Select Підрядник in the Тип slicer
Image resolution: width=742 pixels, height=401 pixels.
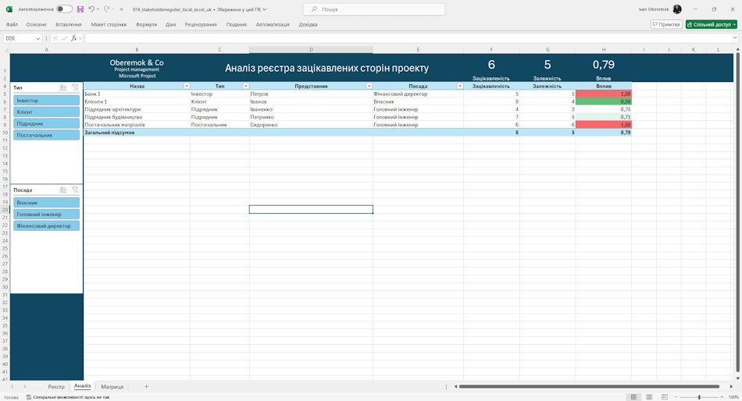tap(46, 123)
